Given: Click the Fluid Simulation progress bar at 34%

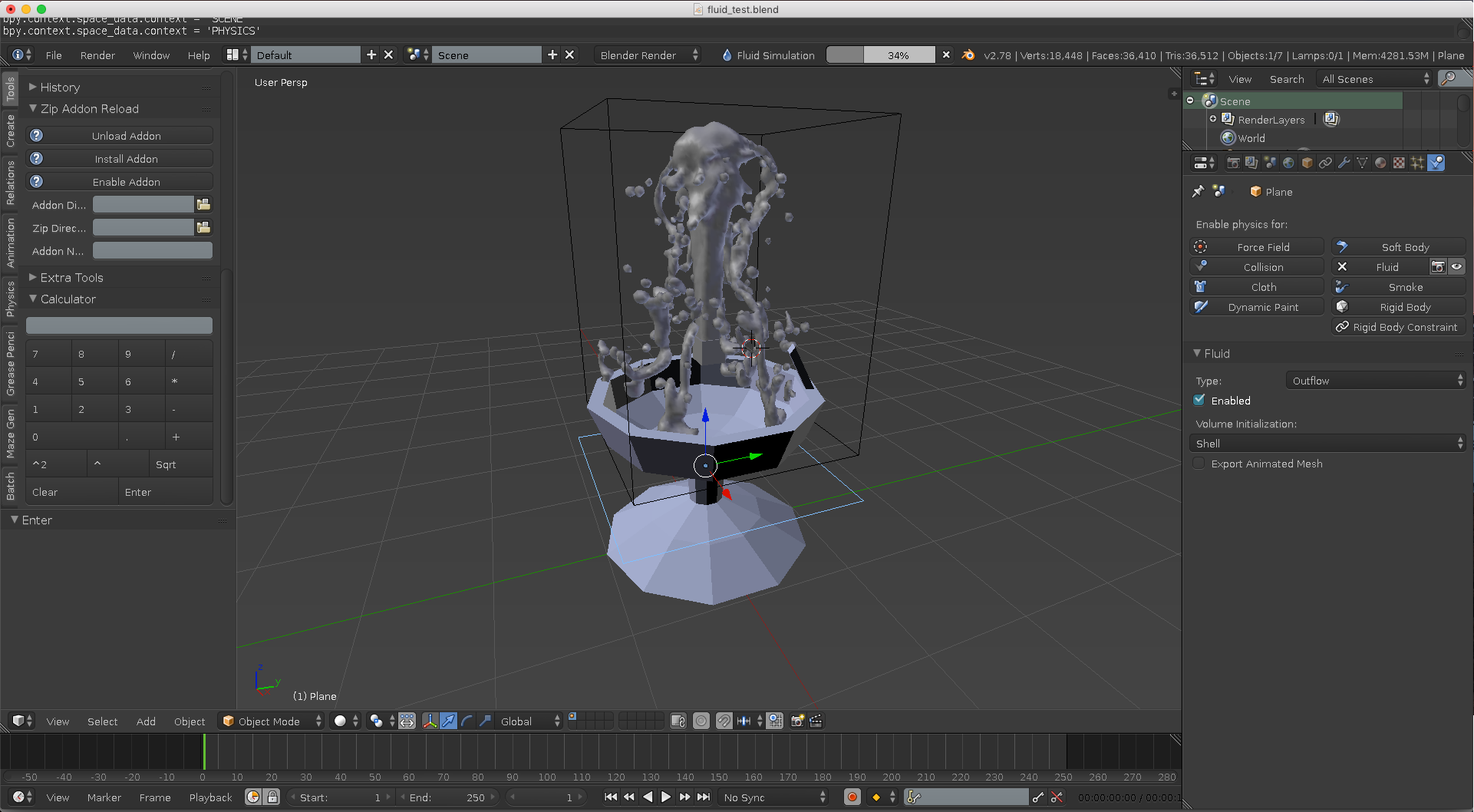Looking at the screenshot, I should pyautogui.click(x=881, y=54).
